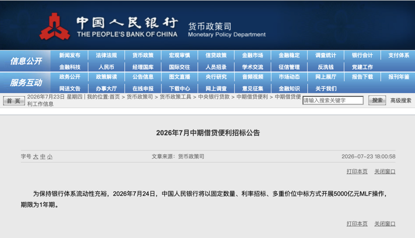Select 反洗钱 in navigation
415x238 pixels.
[325, 67]
